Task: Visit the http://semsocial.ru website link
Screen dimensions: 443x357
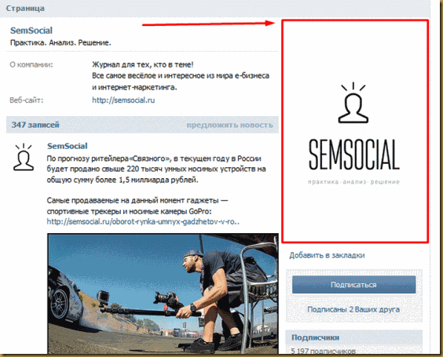Action: [123, 100]
